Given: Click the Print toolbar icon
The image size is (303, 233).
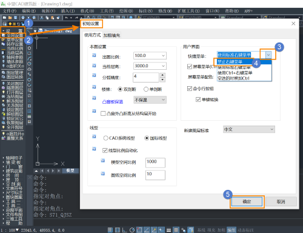Looking at the screenshot, I should 23,18.
